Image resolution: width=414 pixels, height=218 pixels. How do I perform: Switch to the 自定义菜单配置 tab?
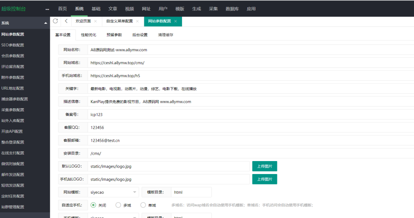coord(119,21)
